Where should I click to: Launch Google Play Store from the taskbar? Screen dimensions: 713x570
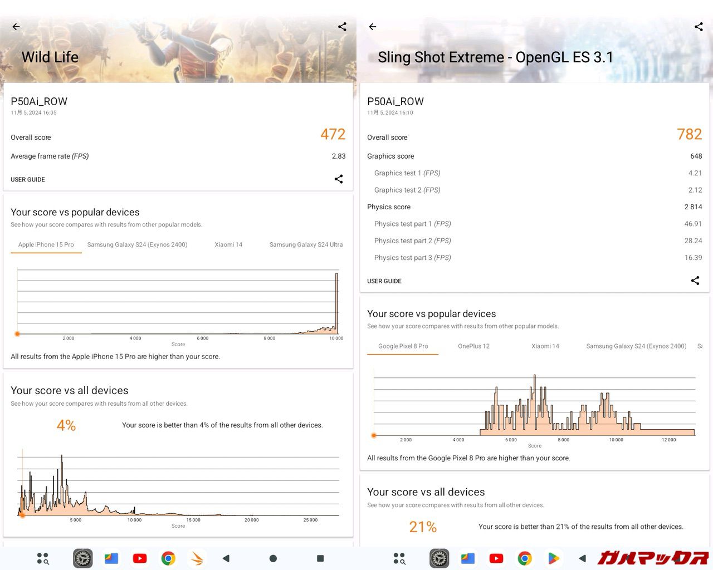coord(553,558)
